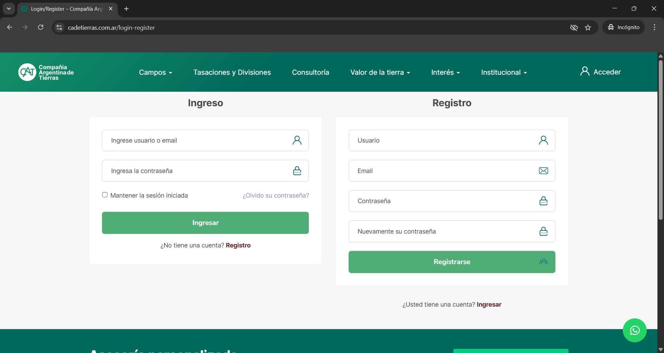Open the Valor de la tierra dropdown
The height and width of the screenshot is (353, 664).
380,72
